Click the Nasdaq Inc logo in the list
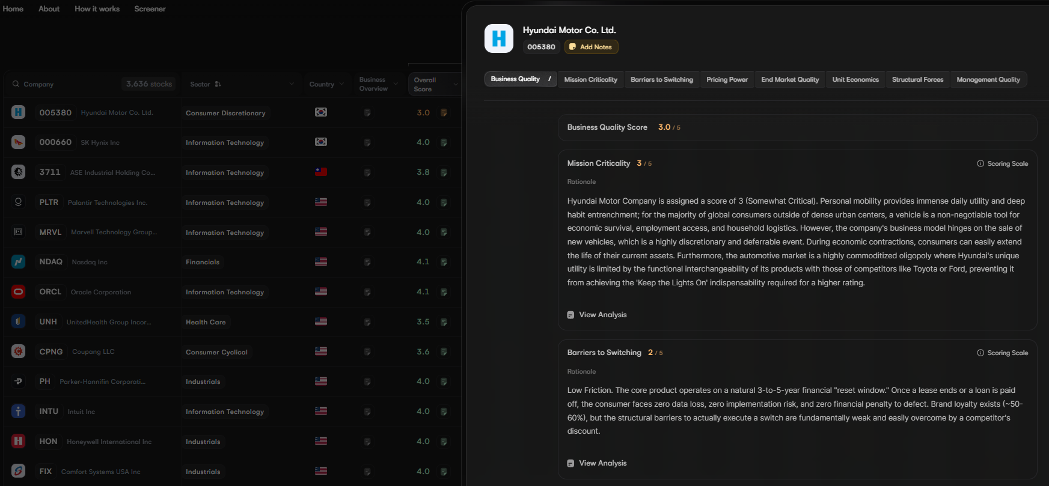The height and width of the screenshot is (486, 1049). [x=19, y=262]
